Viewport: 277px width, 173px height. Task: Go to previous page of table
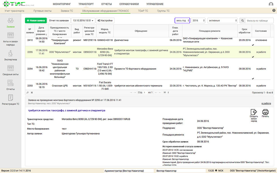click(x=135, y=92)
